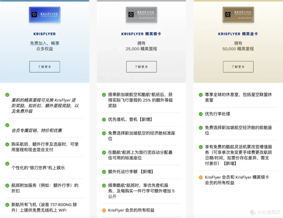Click 了解更多 button under 精英银卡

click(141, 67)
